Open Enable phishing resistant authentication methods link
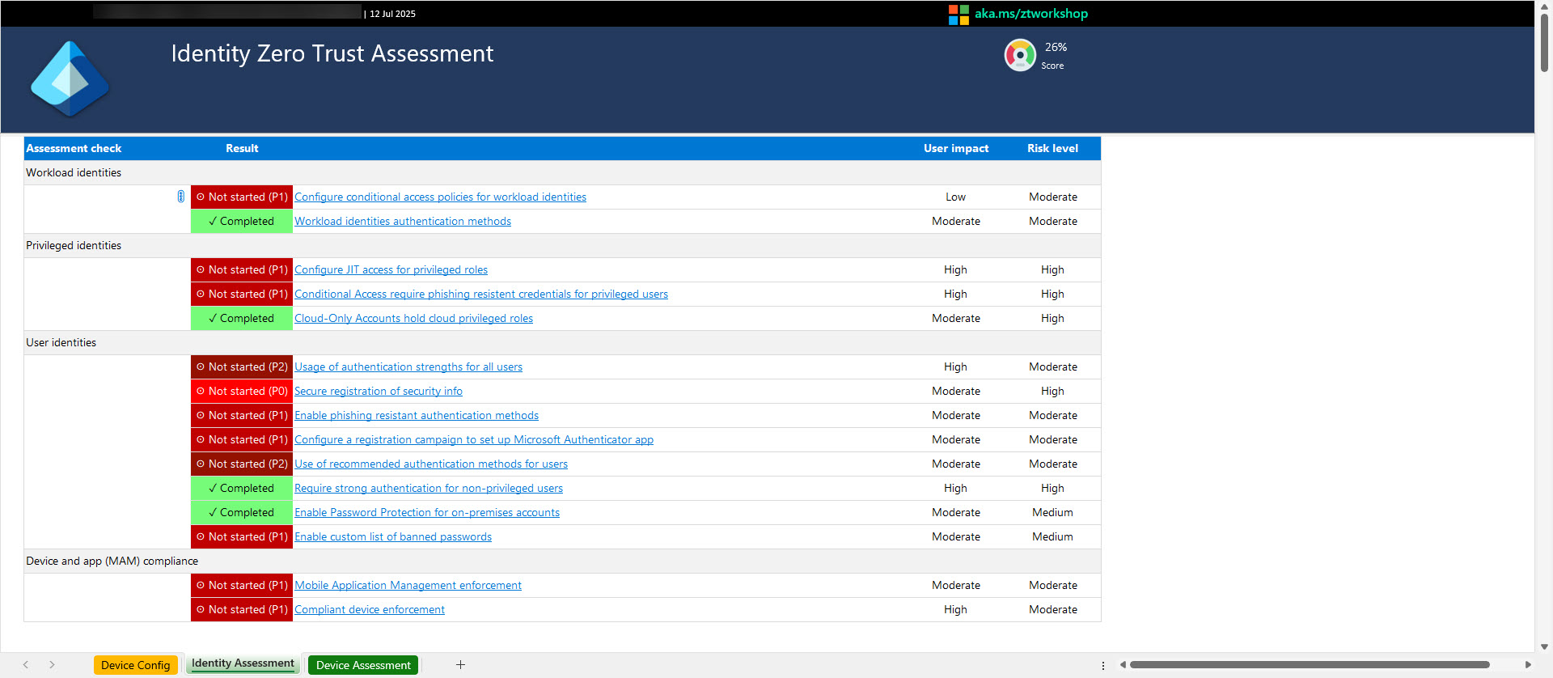The width and height of the screenshot is (1553, 678). [417, 415]
